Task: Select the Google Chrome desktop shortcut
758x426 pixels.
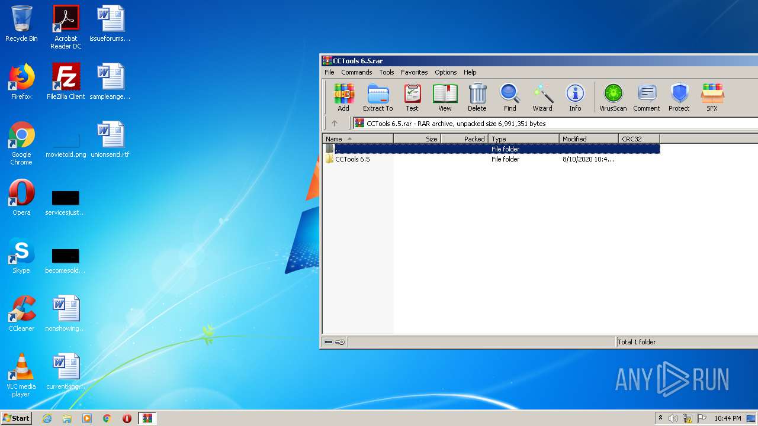Action: coord(21,143)
